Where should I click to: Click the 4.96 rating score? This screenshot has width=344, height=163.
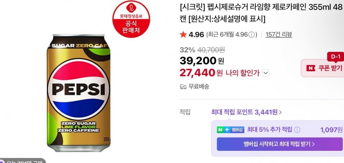(x=196, y=35)
